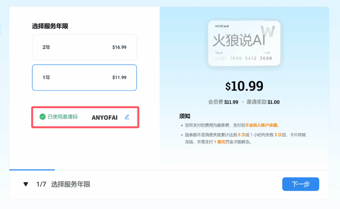
Task: Click the 邀请奖励 $1.00 reward text
Action: 262,102
